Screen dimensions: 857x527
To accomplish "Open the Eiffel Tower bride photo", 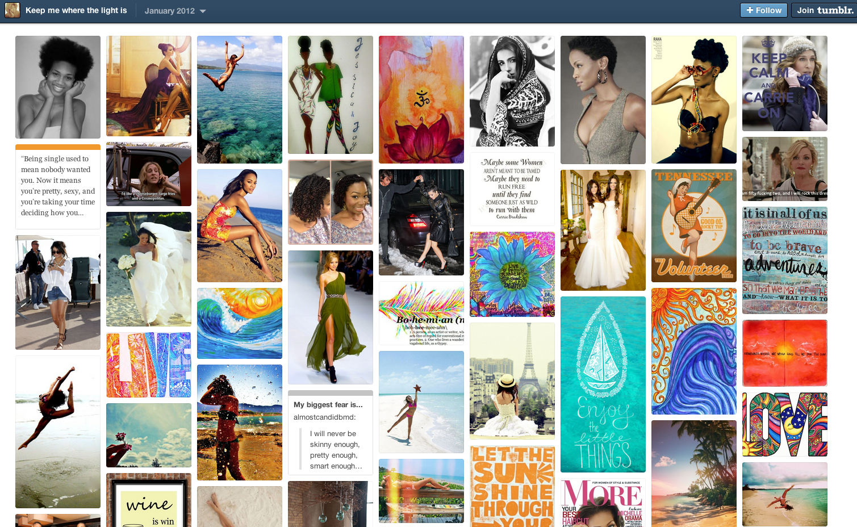I will [512, 380].
